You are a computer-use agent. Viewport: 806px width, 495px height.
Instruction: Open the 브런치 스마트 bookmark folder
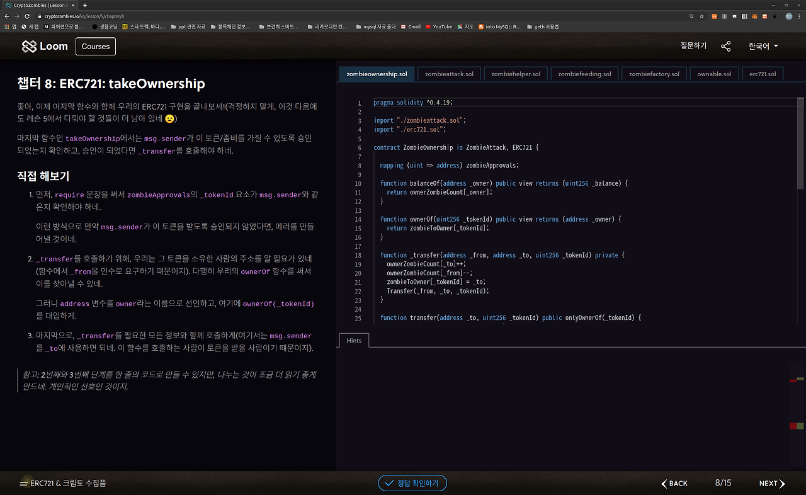(x=278, y=26)
